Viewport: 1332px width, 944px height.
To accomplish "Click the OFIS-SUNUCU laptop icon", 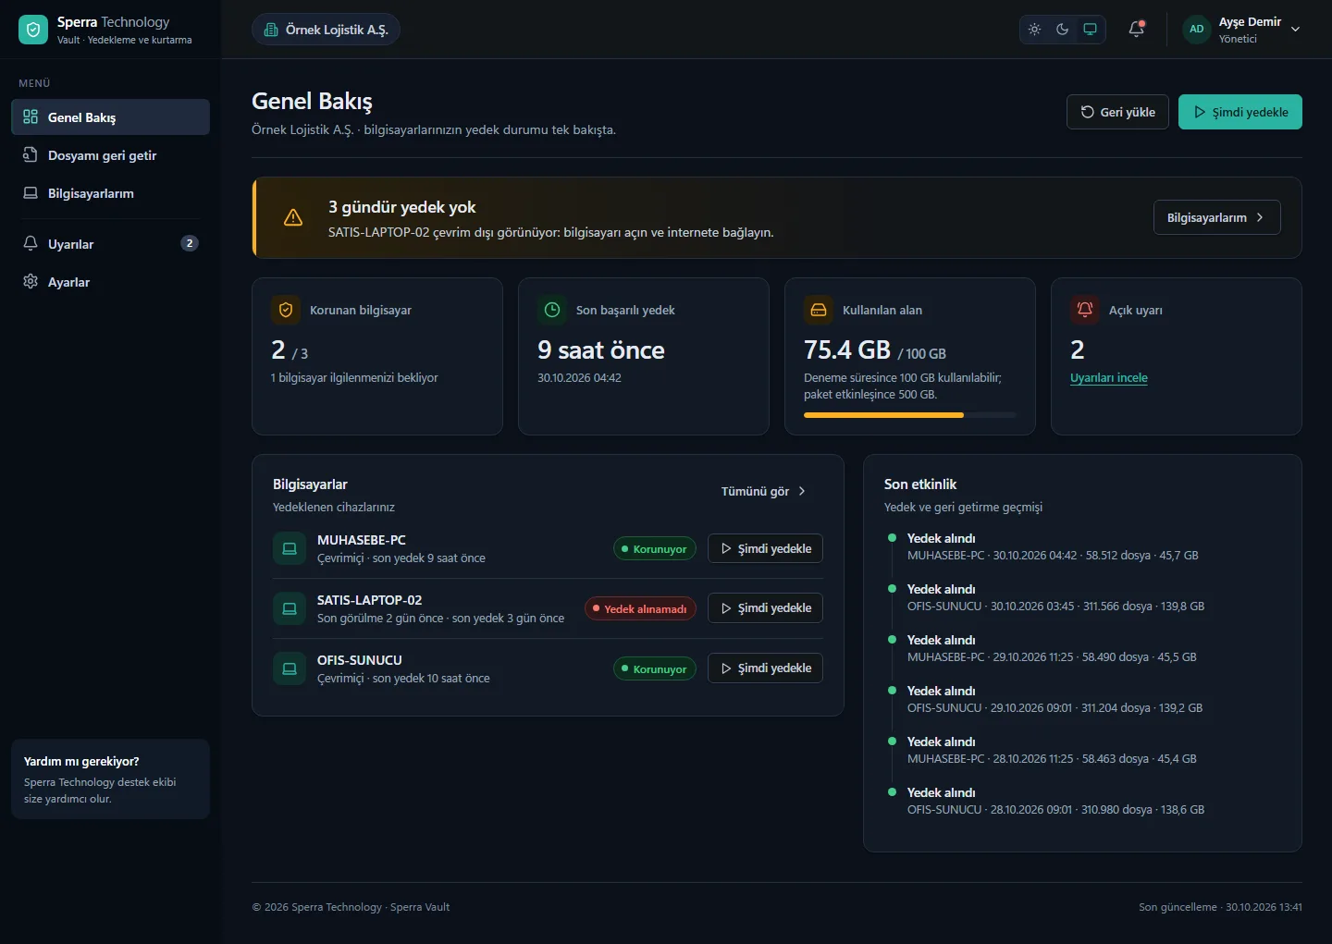I will (290, 668).
